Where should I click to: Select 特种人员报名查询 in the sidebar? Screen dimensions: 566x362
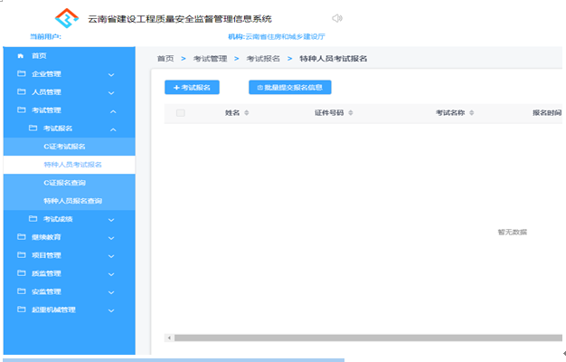pos(72,201)
